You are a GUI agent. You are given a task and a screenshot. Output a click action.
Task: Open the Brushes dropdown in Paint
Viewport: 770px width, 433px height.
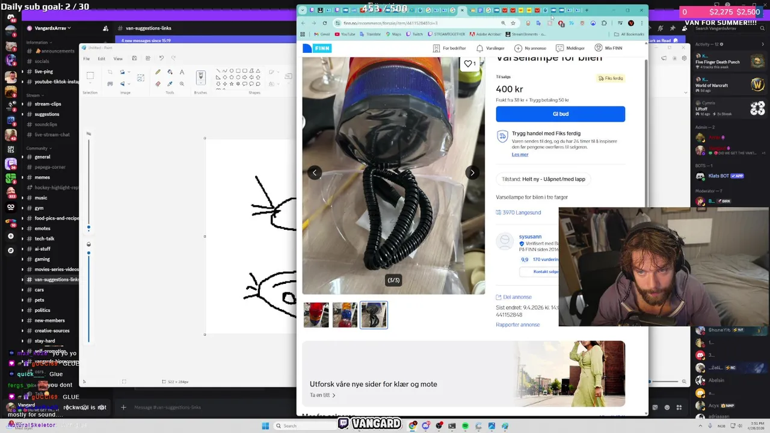point(201,84)
